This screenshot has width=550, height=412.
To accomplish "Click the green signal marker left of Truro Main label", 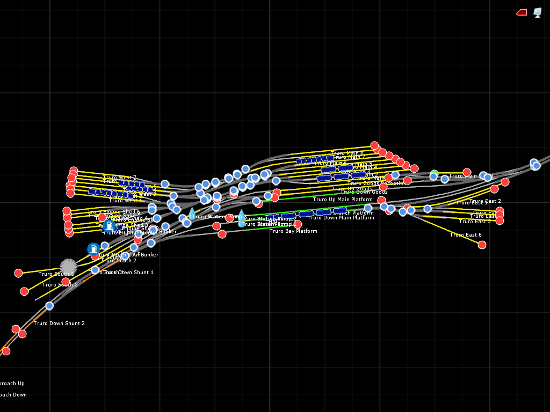I will (434, 174).
